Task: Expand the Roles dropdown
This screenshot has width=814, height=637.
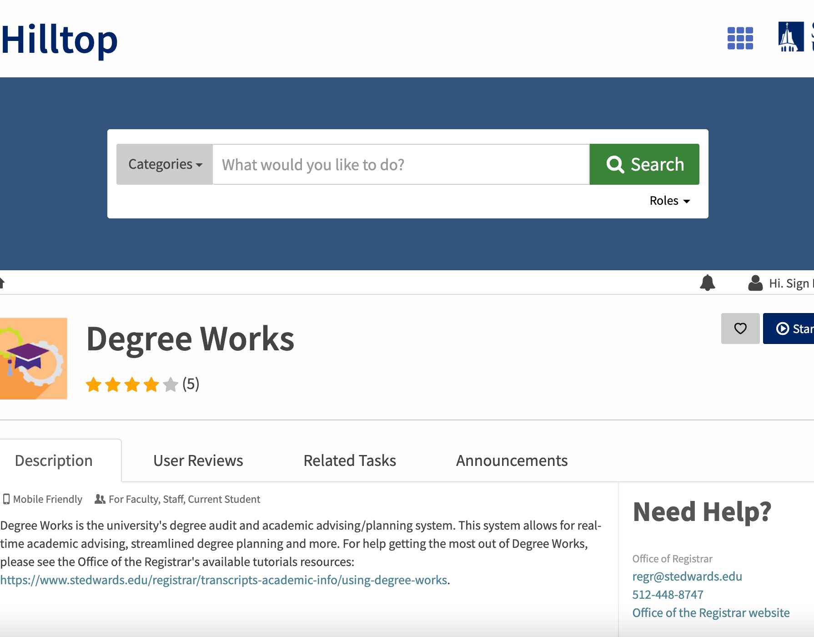Action: [670, 201]
